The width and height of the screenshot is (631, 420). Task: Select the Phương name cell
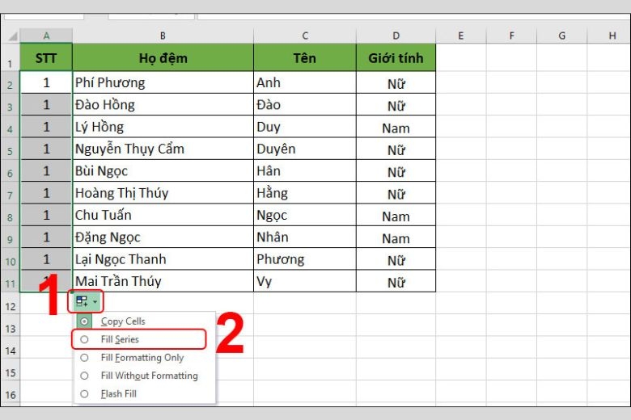point(305,259)
